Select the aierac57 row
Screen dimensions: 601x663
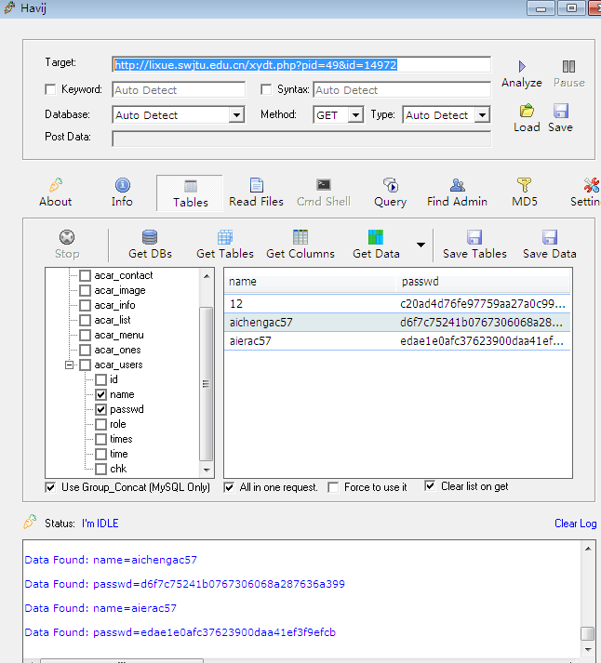pyautogui.click(x=397, y=341)
